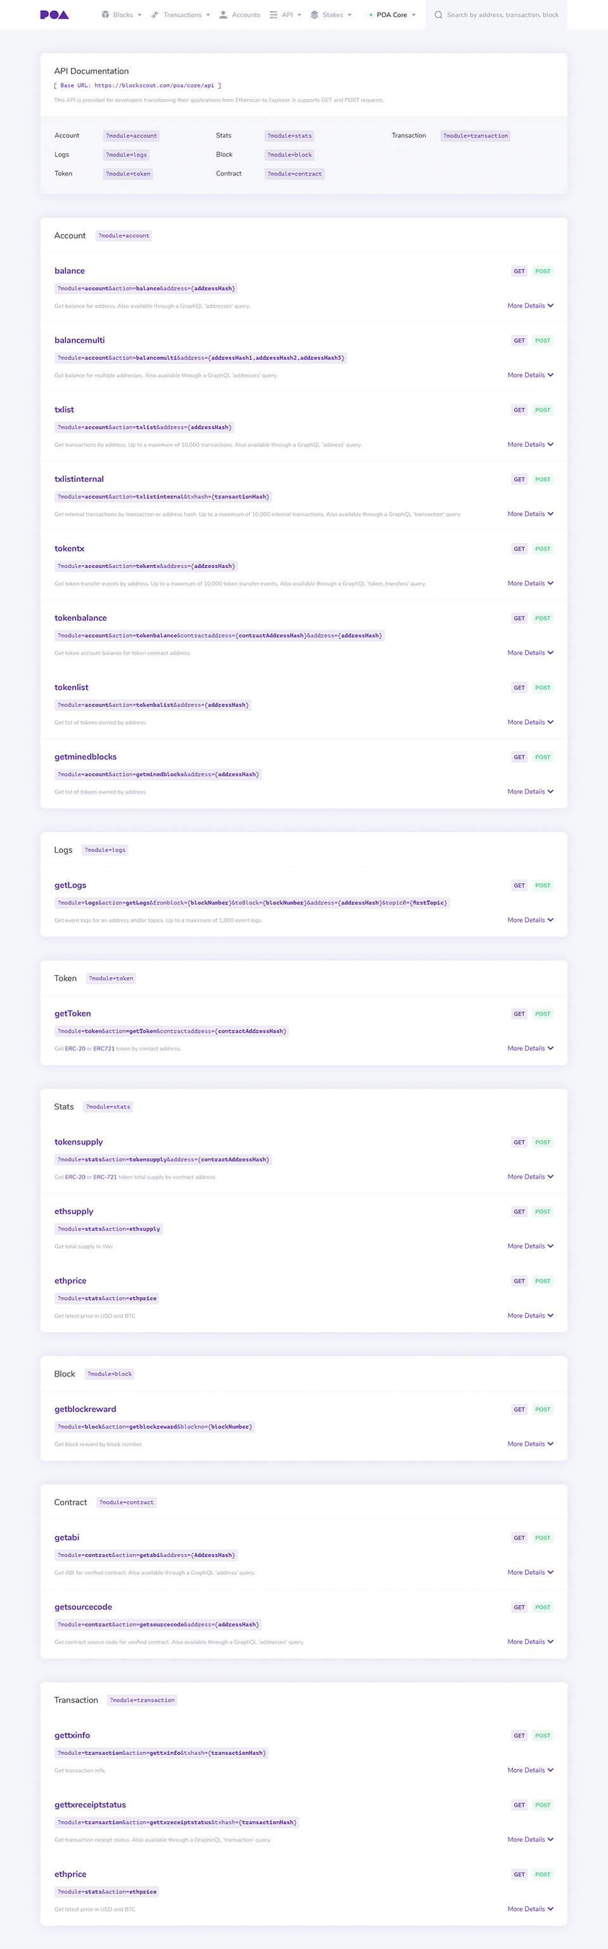Click the Stakes layers icon
The height and width of the screenshot is (1949, 608).
tap(315, 15)
